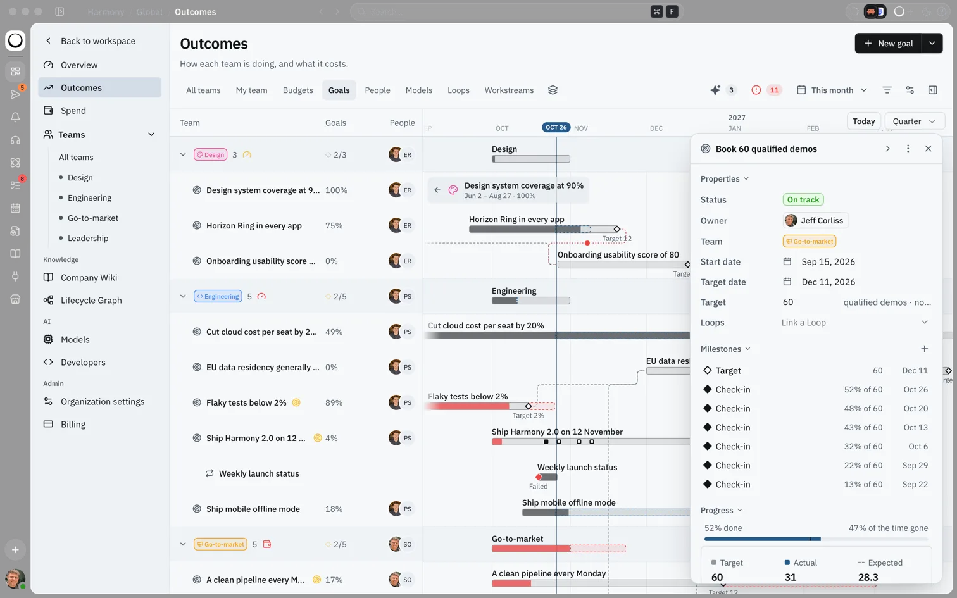Viewport: 957px width, 598px height.
Task: Open the storefront icon in the left rail
Action: [15, 299]
